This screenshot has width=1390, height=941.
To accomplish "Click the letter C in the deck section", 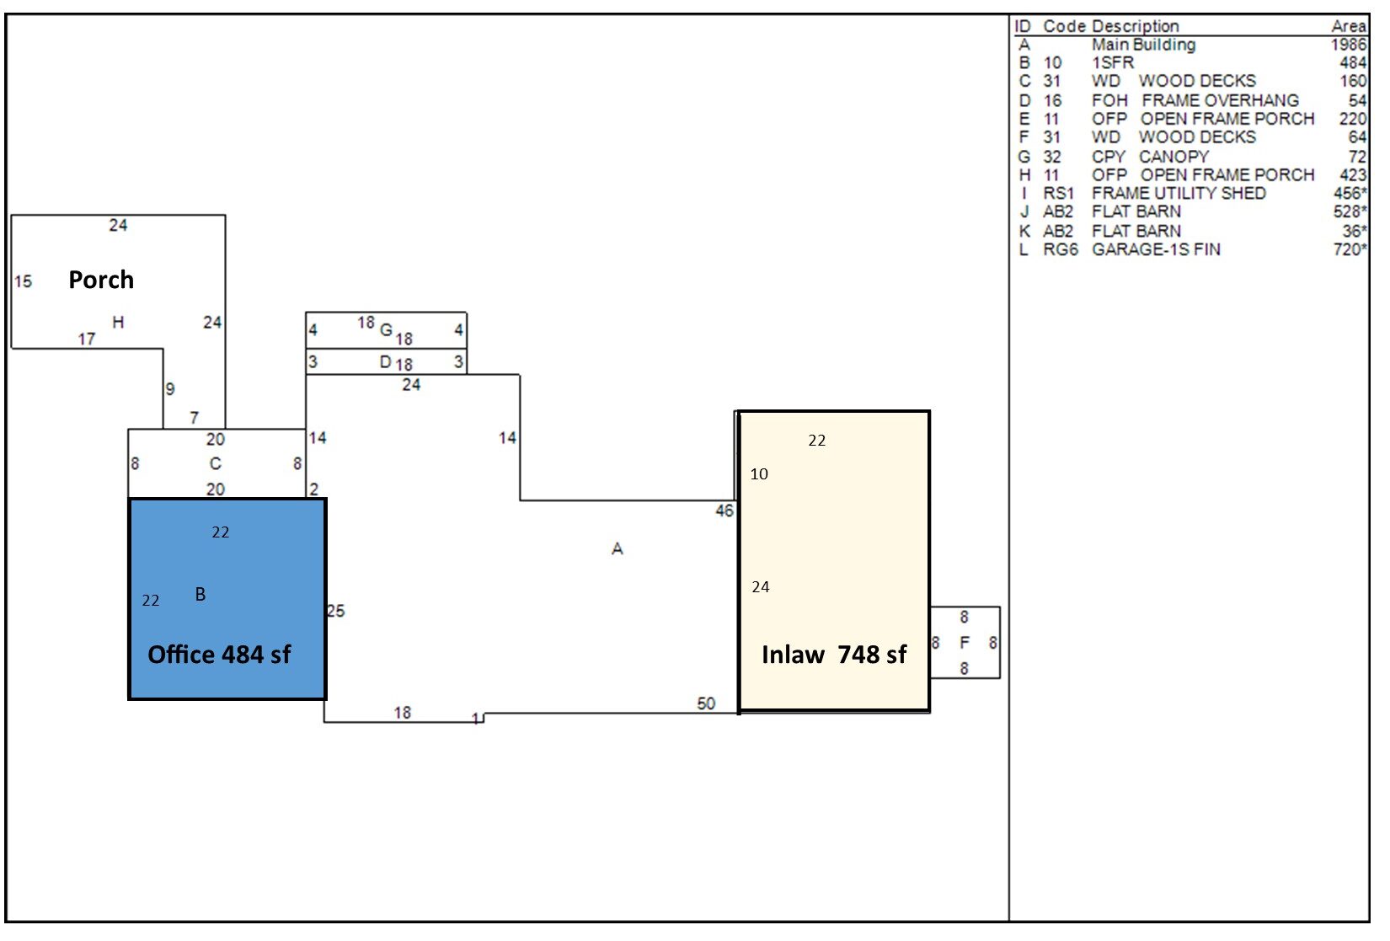I will [215, 463].
